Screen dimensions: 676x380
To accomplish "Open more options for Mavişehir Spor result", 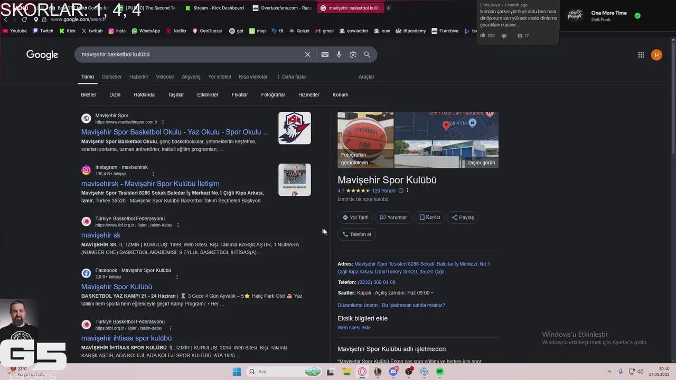I will pyautogui.click(x=163, y=122).
